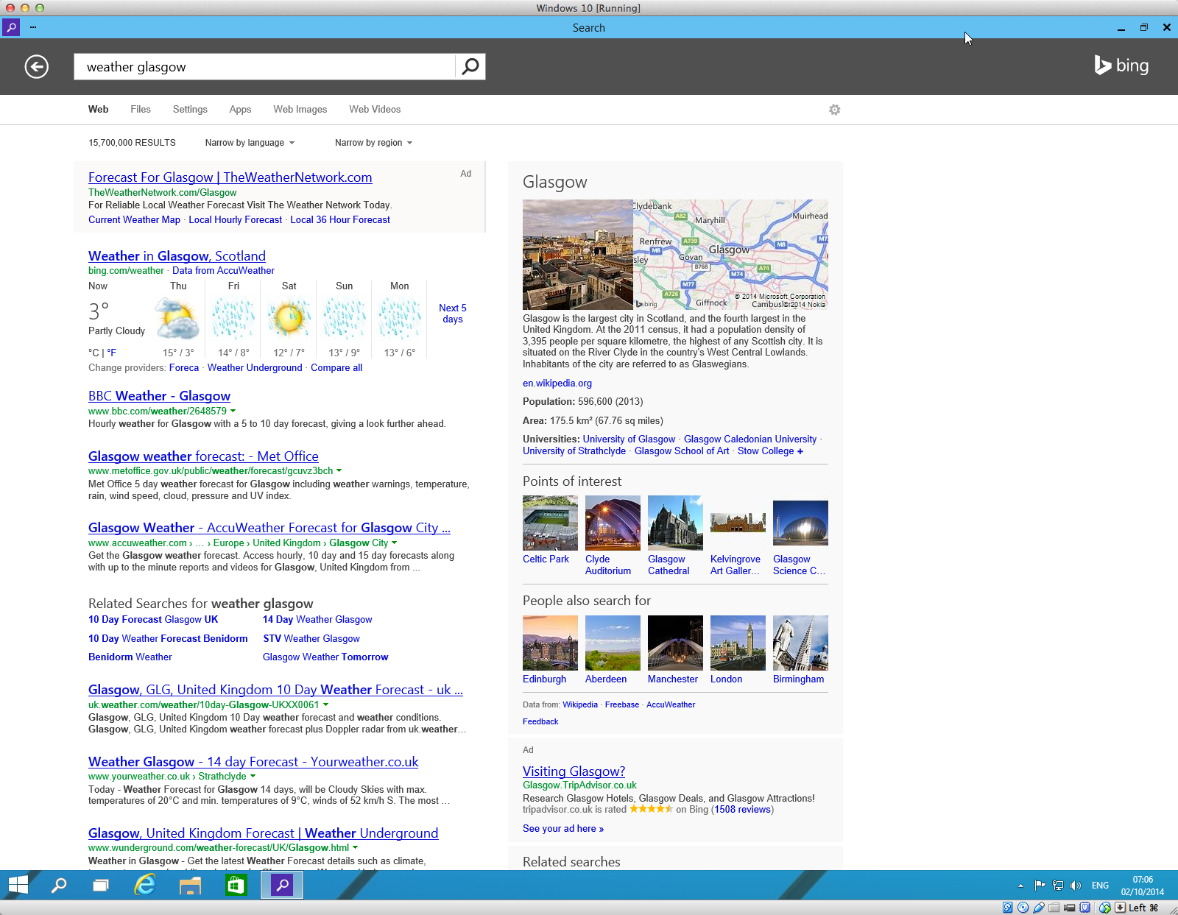Select the Settings tab
The image size is (1178, 915).
[190, 110]
